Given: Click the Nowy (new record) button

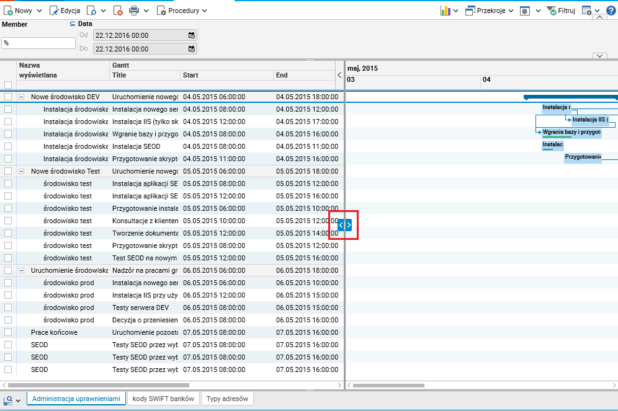Looking at the screenshot, I should 18,11.
